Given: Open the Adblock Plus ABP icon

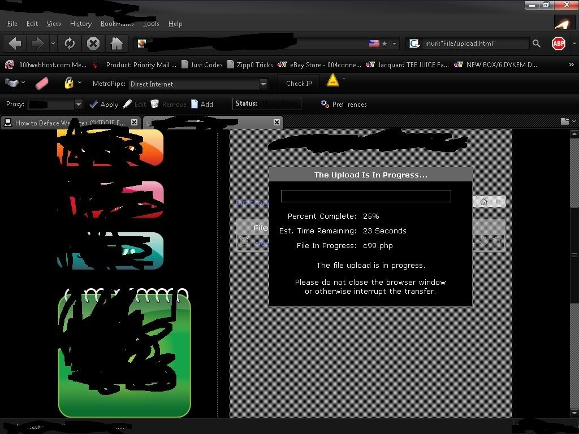Looking at the screenshot, I should (x=558, y=44).
